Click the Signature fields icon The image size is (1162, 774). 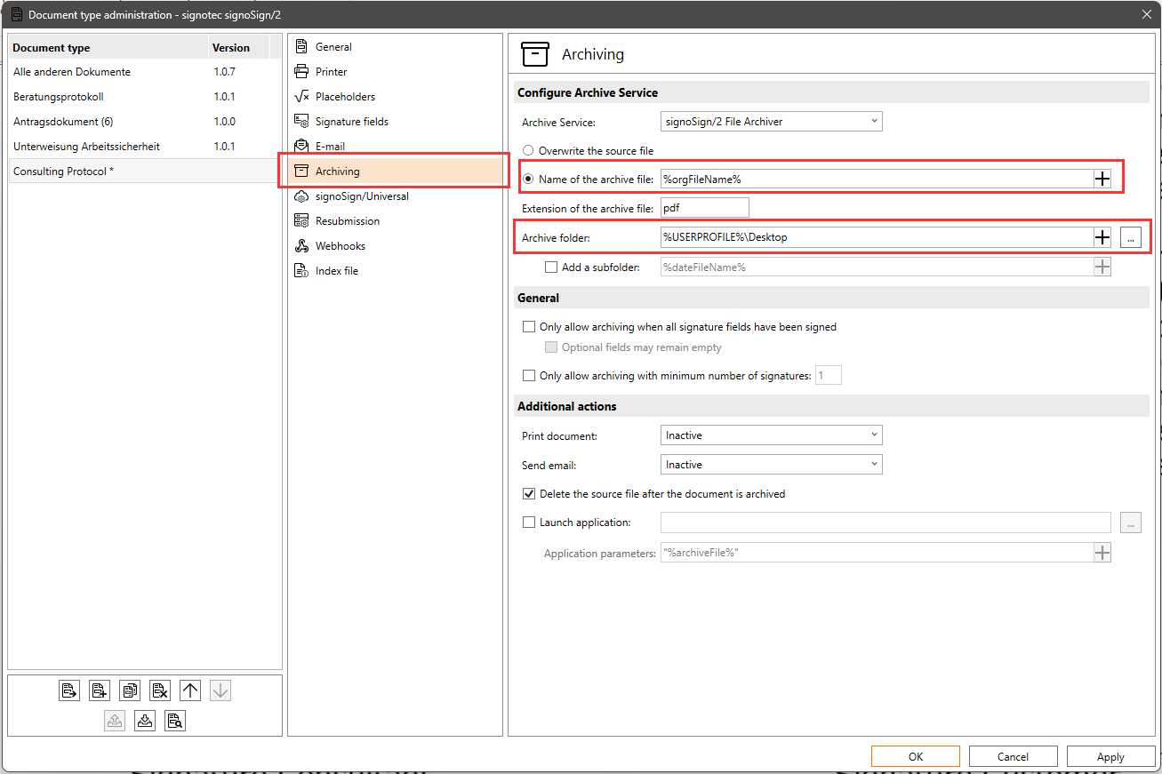tap(301, 122)
